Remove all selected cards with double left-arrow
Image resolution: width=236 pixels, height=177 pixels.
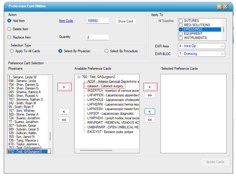pyautogui.click(x=150, y=120)
